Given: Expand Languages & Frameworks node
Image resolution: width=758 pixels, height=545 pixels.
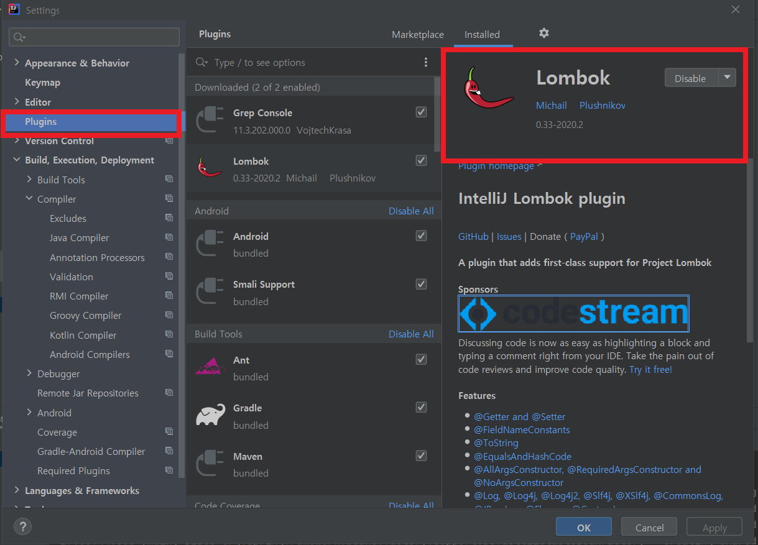Looking at the screenshot, I should point(16,490).
